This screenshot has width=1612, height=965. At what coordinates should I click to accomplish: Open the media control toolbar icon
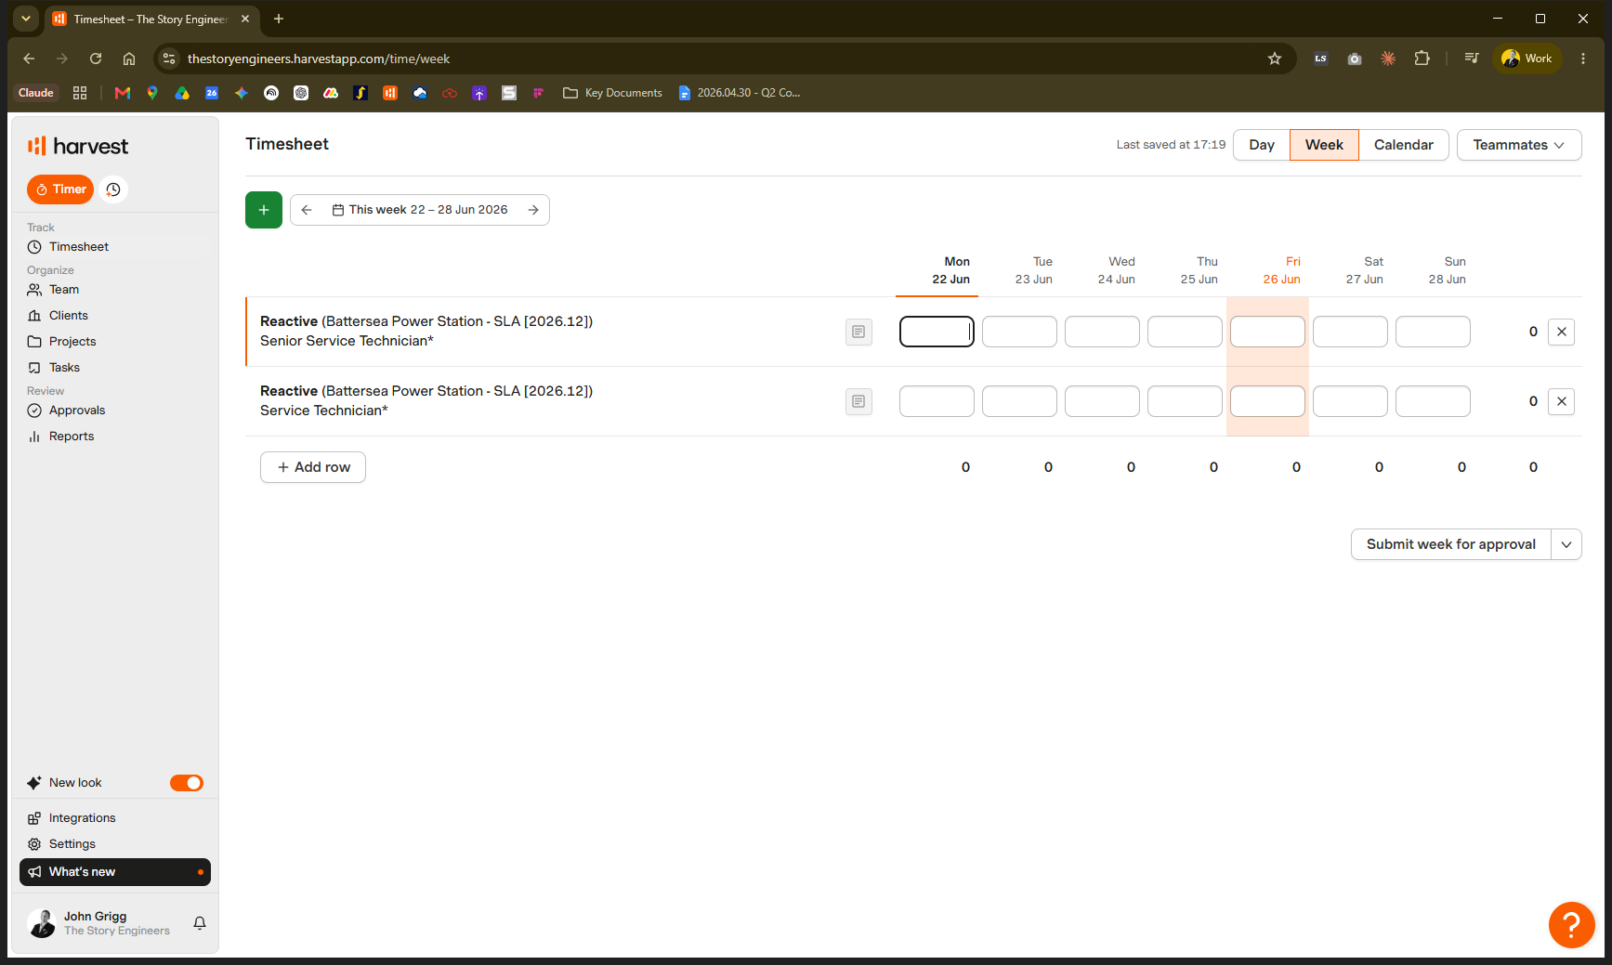click(x=1472, y=59)
